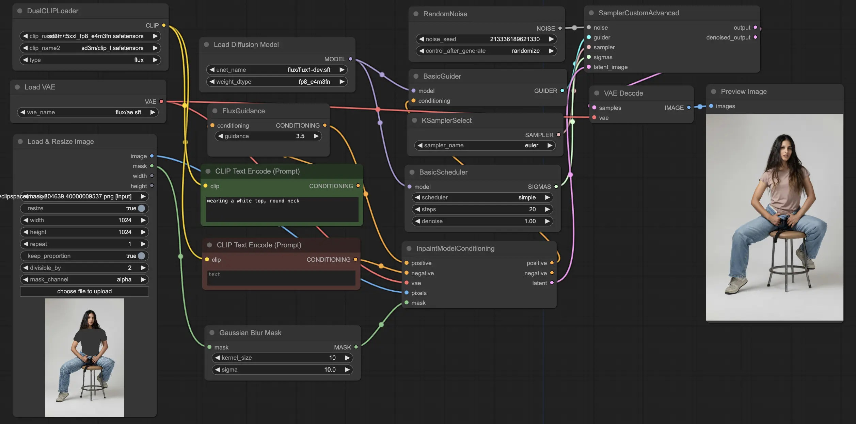Click the Preview Image node icon

[x=713, y=91]
